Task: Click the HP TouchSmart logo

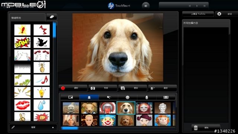Action: pos(119,6)
